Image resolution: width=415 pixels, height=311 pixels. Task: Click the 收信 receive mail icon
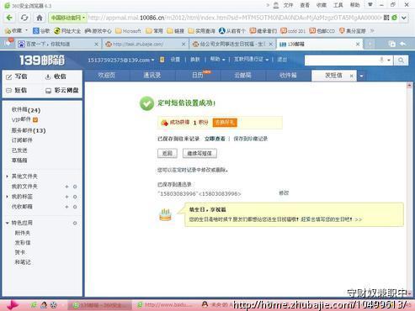pyautogui.click(x=48, y=76)
